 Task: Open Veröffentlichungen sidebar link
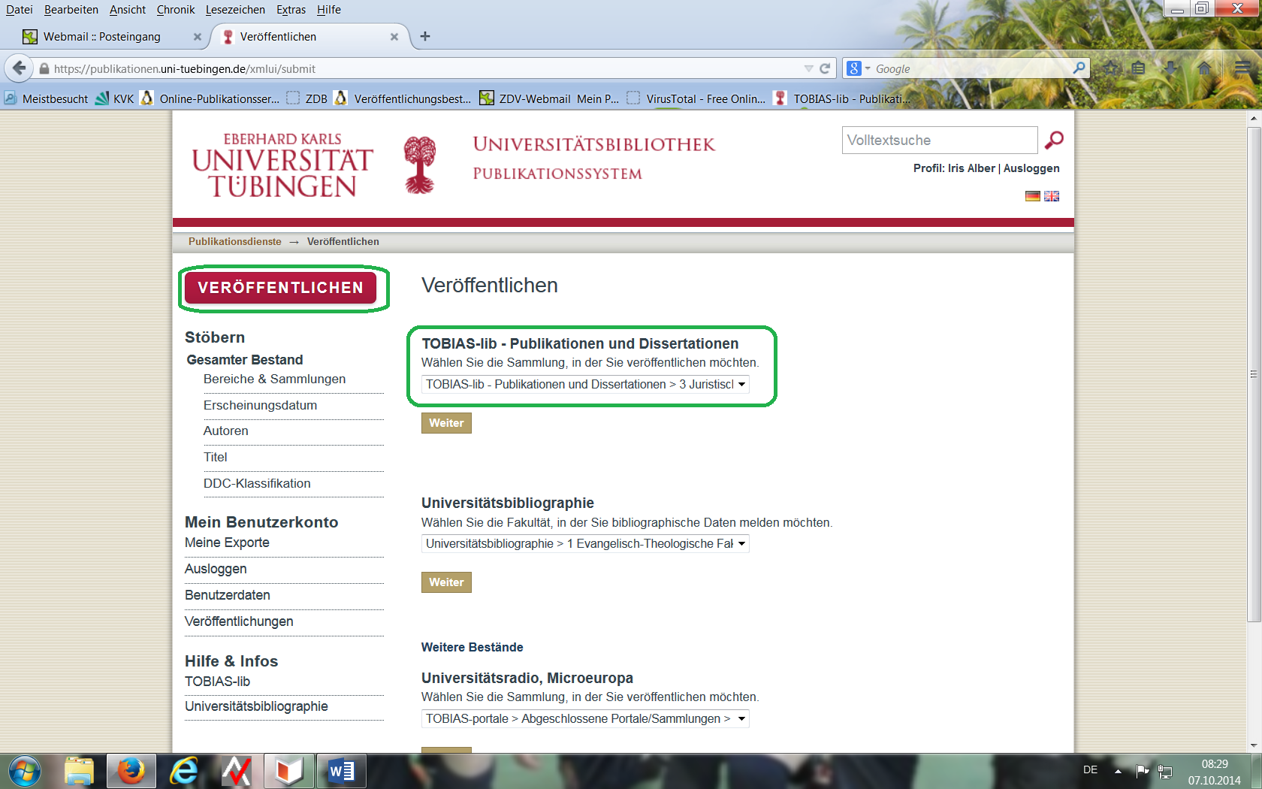tap(239, 621)
